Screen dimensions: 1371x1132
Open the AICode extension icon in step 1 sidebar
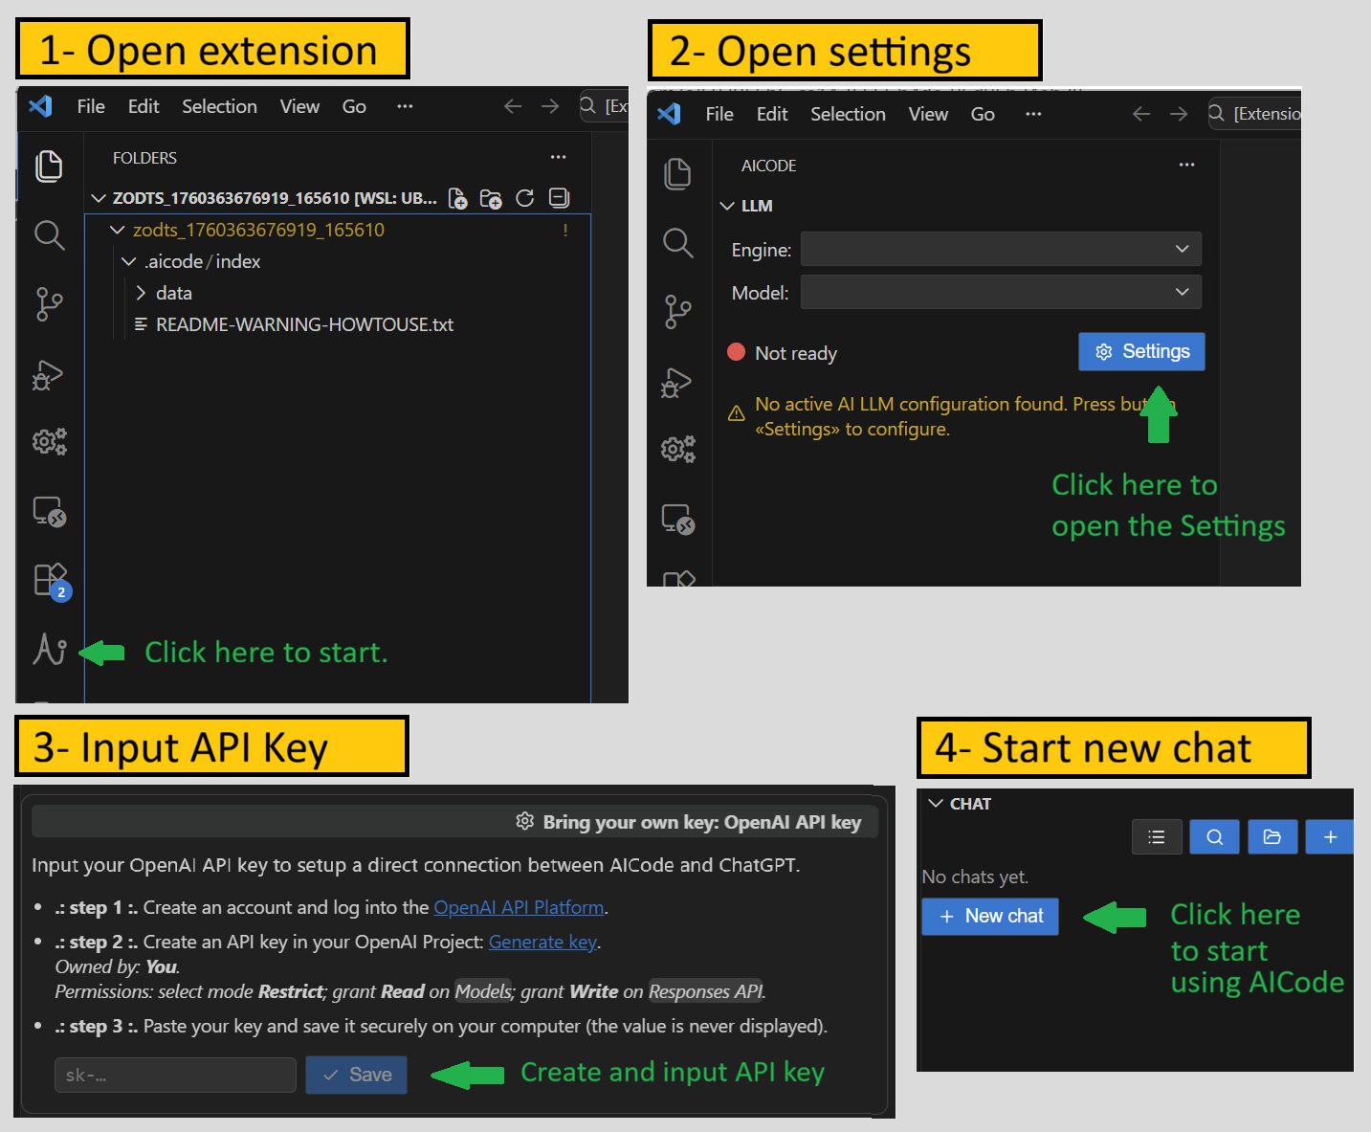(50, 650)
